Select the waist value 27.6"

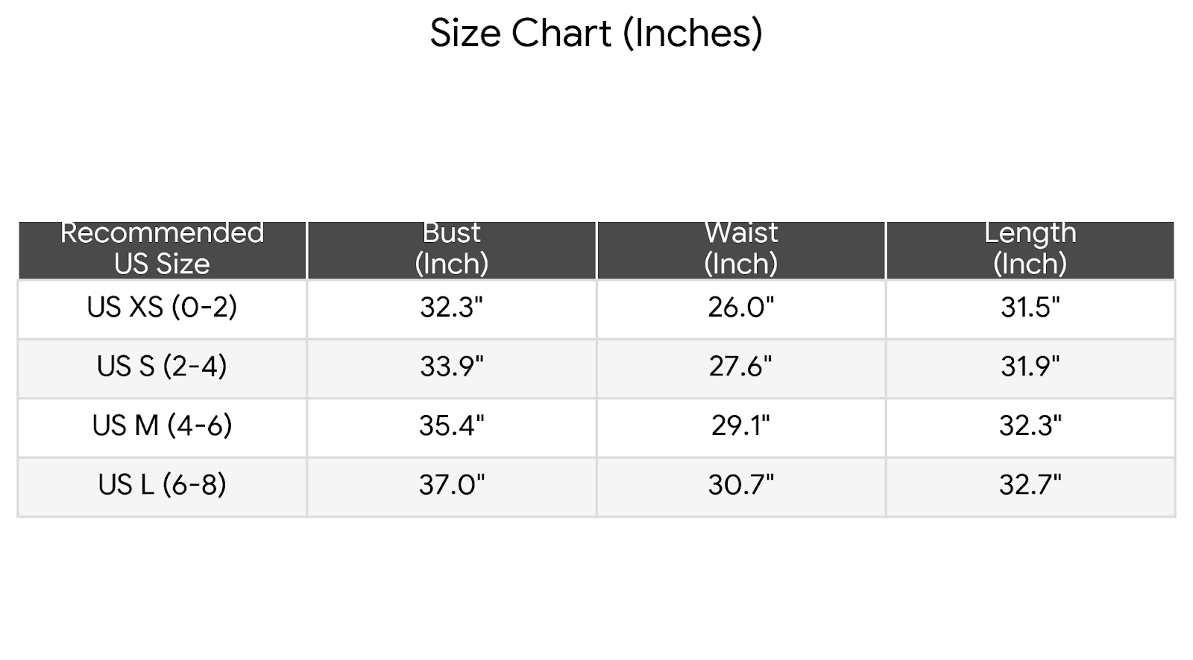[740, 367]
